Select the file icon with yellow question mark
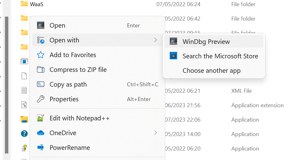This screenshot has height=160, width=296. point(24,148)
